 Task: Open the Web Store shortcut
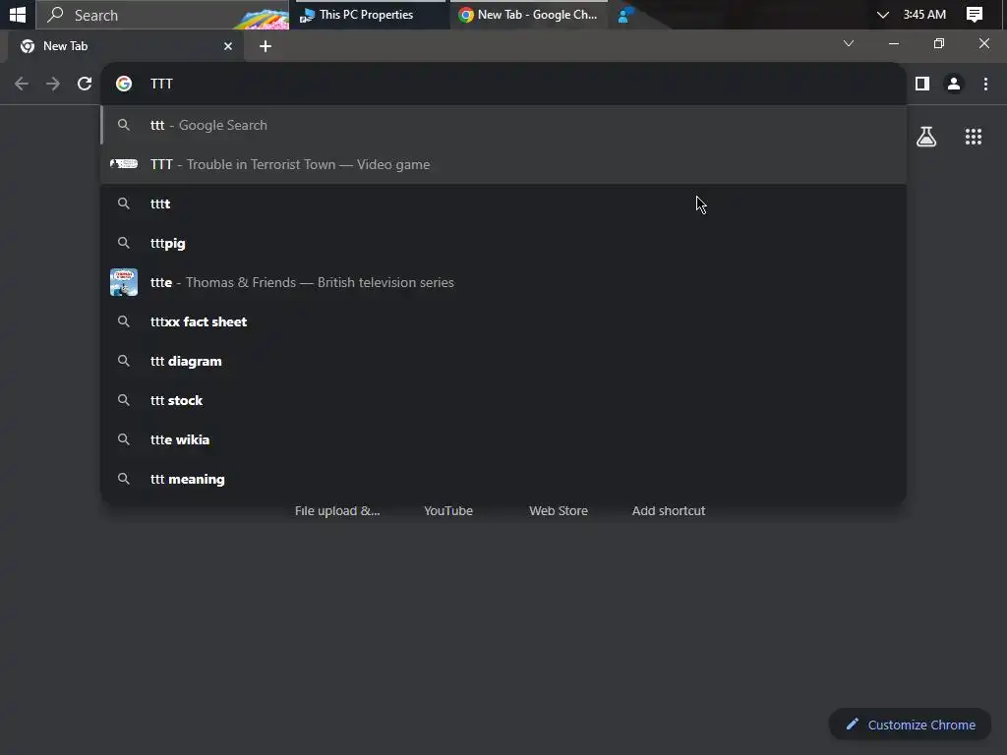click(x=559, y=511)
